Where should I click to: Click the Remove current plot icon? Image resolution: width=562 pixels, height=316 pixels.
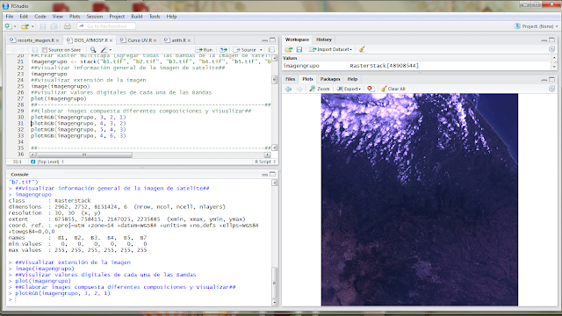pos(371,89)
